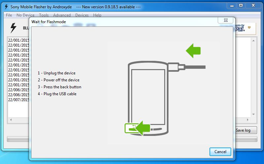Click the flash lightning bolt toolbar icon
The height and width of the screenshot is (164, 264).
(13, 28)
